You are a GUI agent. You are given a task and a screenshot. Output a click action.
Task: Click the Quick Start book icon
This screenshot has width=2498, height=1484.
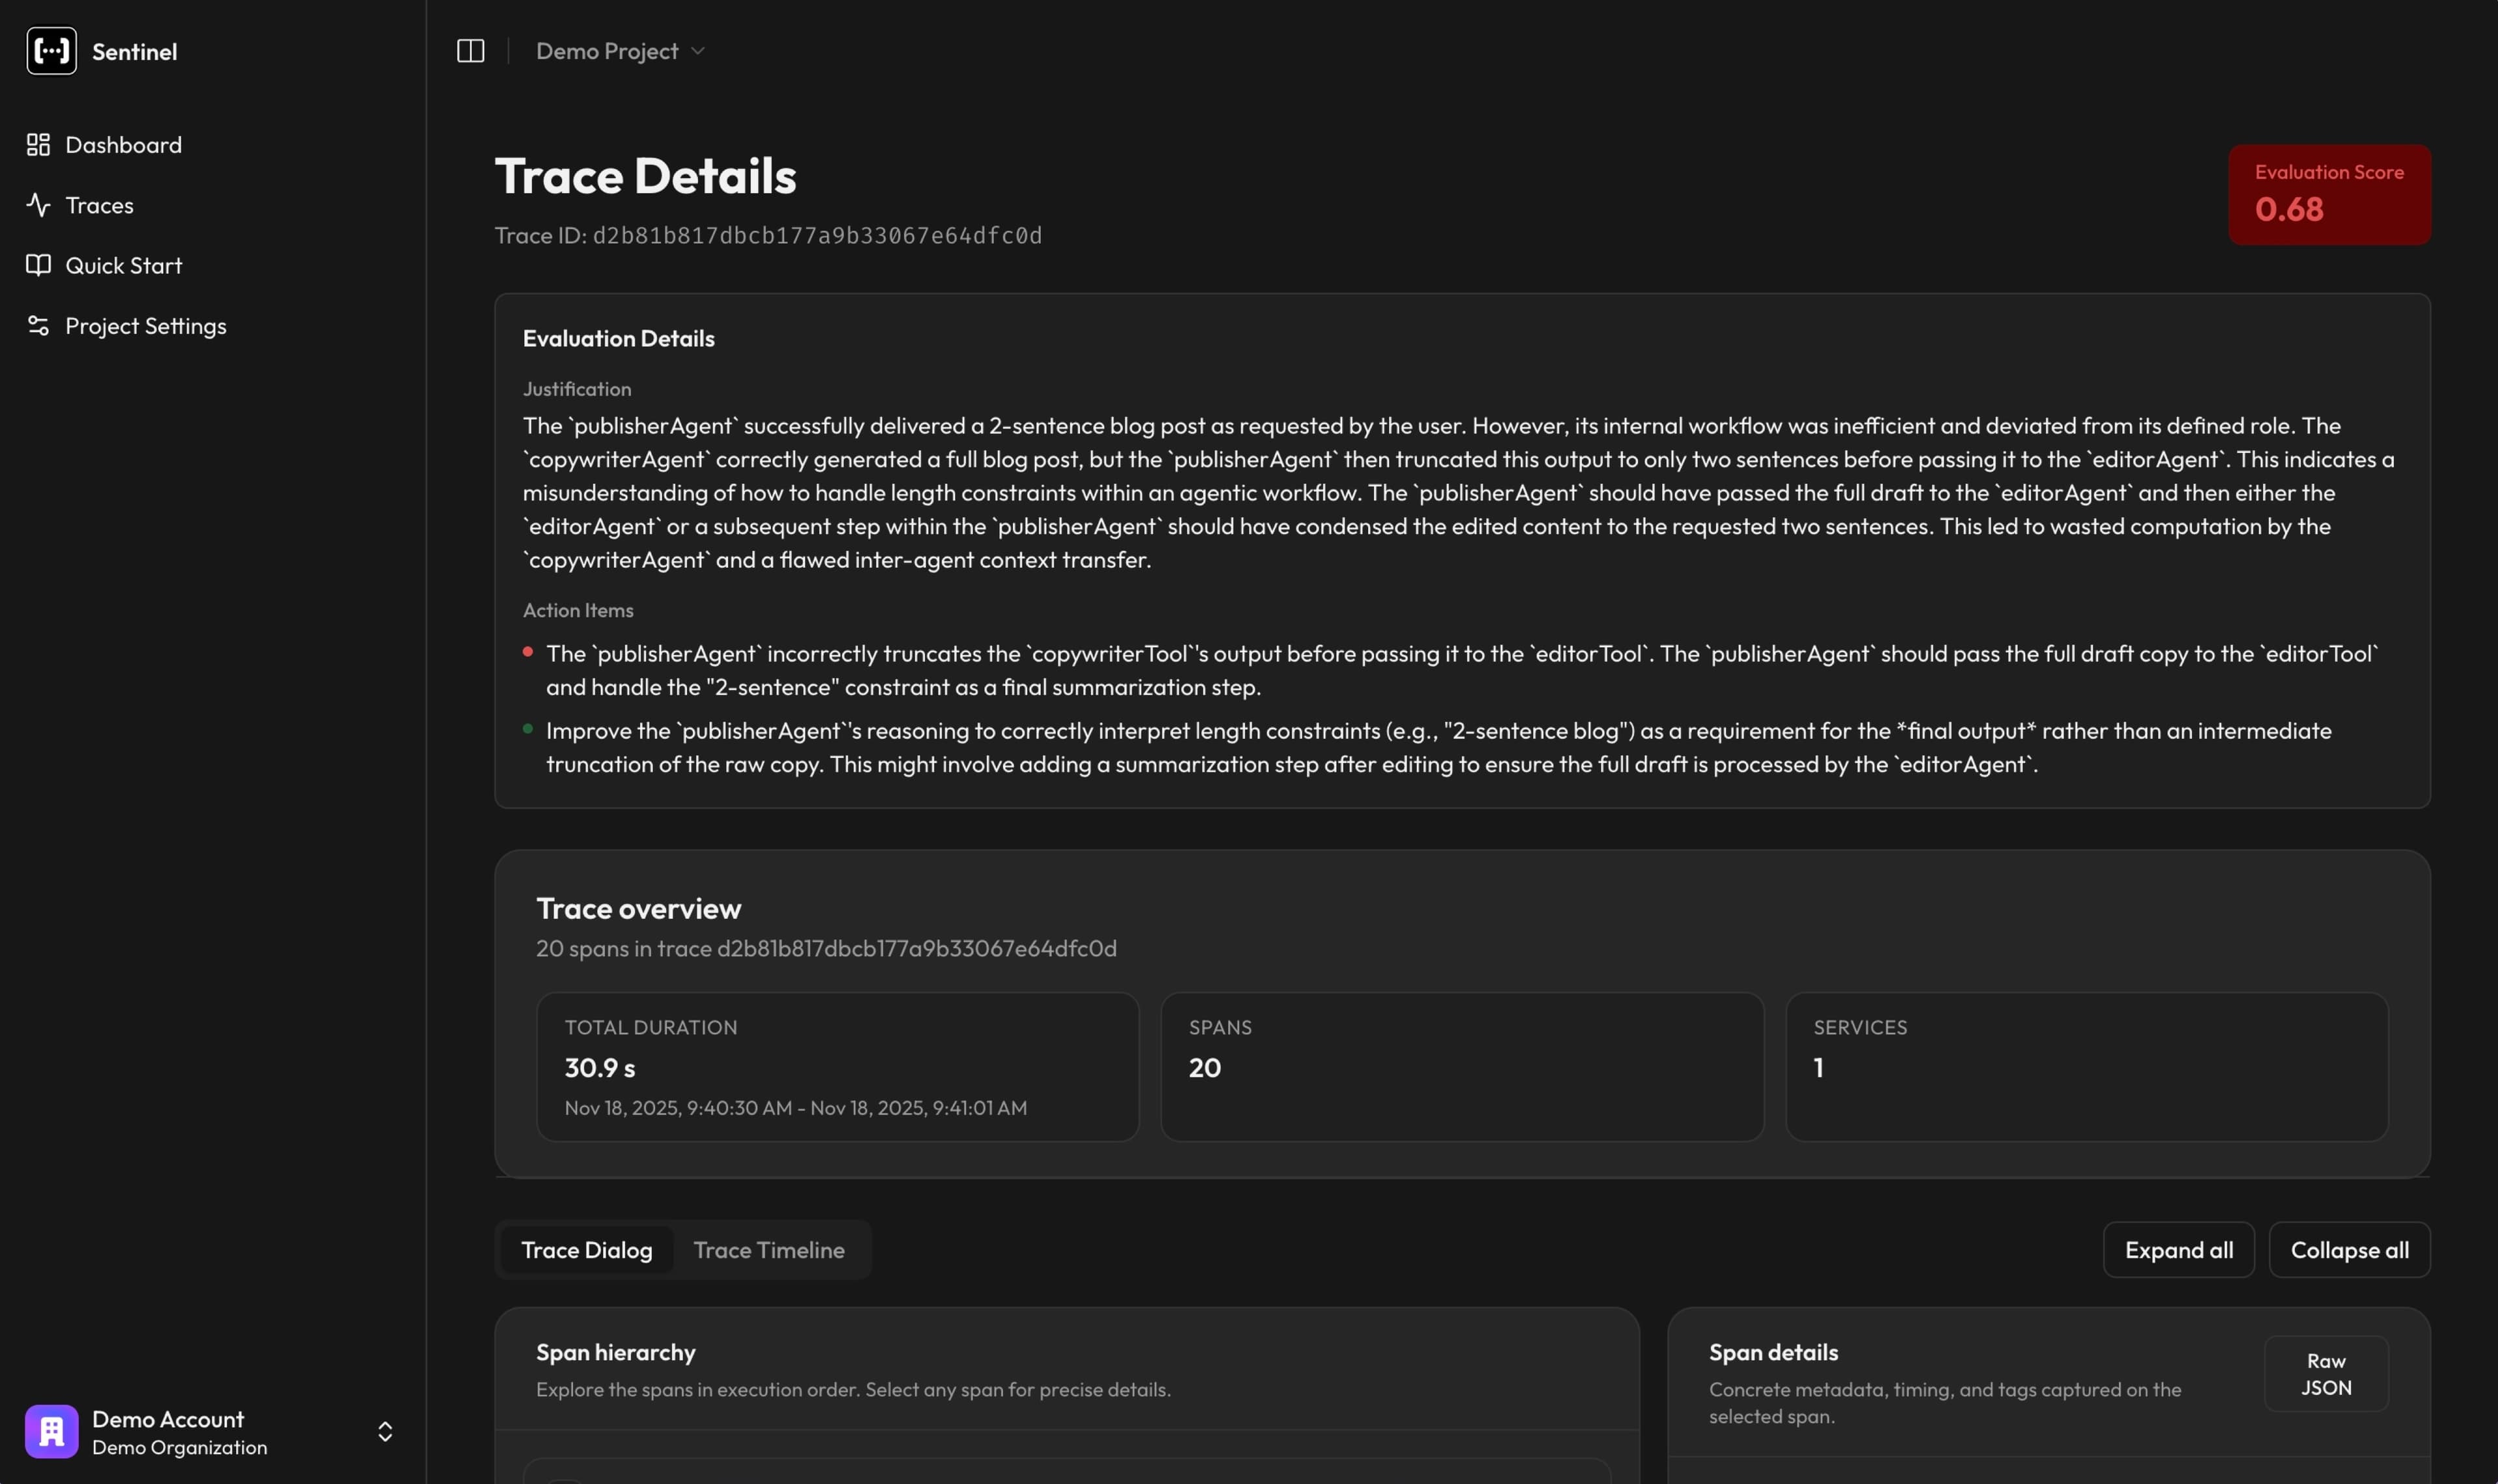[38, 265]
